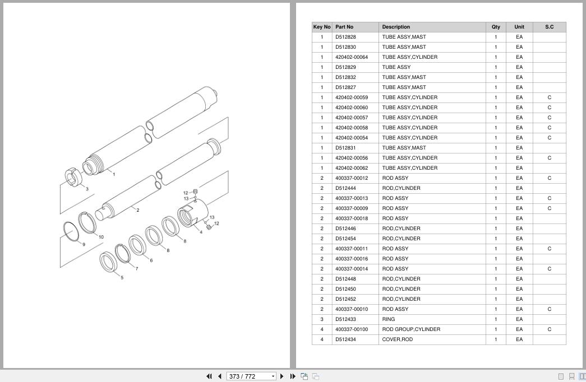Switch to continuous page layout
The height and width of the screenshot is (382, 586).
click(x=571, y=376)
